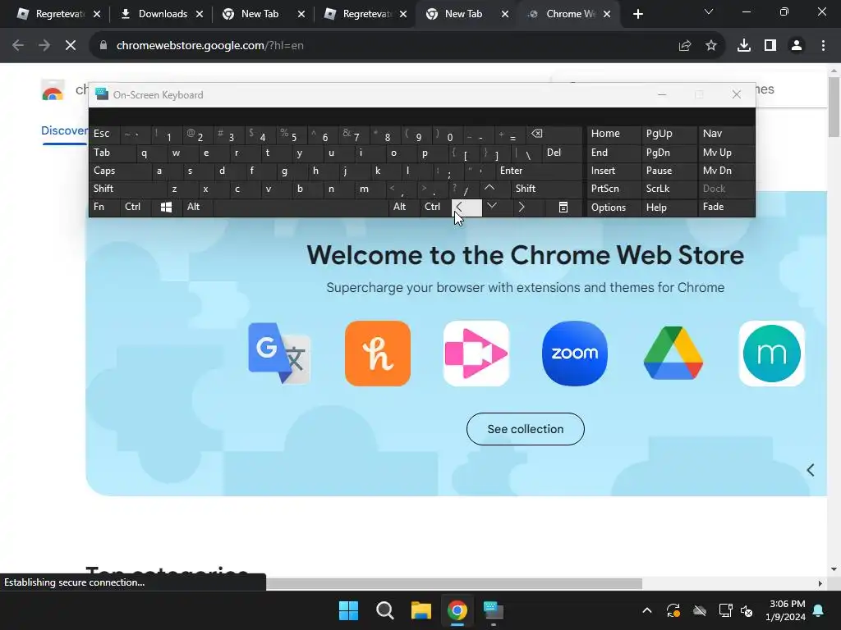Switch to the Downloads tab
This screenshot has width=841, height=630.
[x=160, y=14]
